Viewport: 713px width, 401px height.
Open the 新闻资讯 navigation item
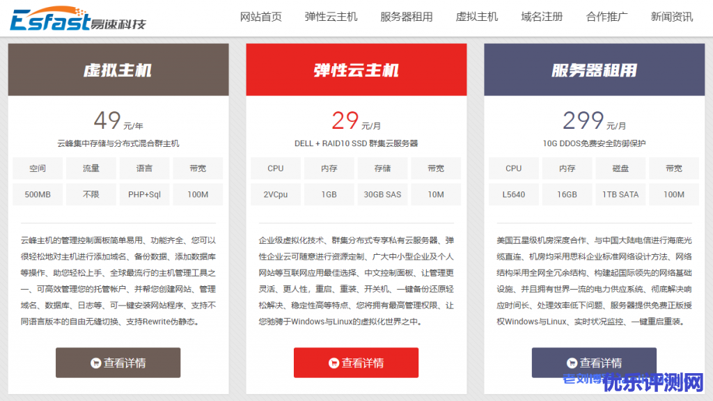tap(672, 17)
